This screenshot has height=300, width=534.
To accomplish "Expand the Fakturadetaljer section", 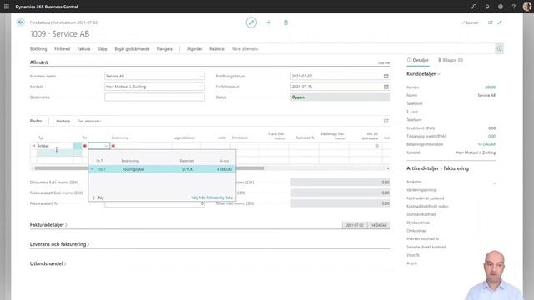I will [48, 225].
